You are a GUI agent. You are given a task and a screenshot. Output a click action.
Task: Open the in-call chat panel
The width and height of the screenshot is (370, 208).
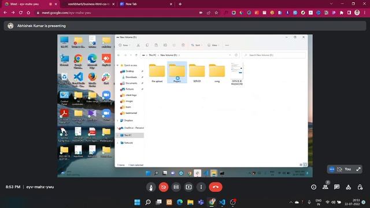[336, 187]
